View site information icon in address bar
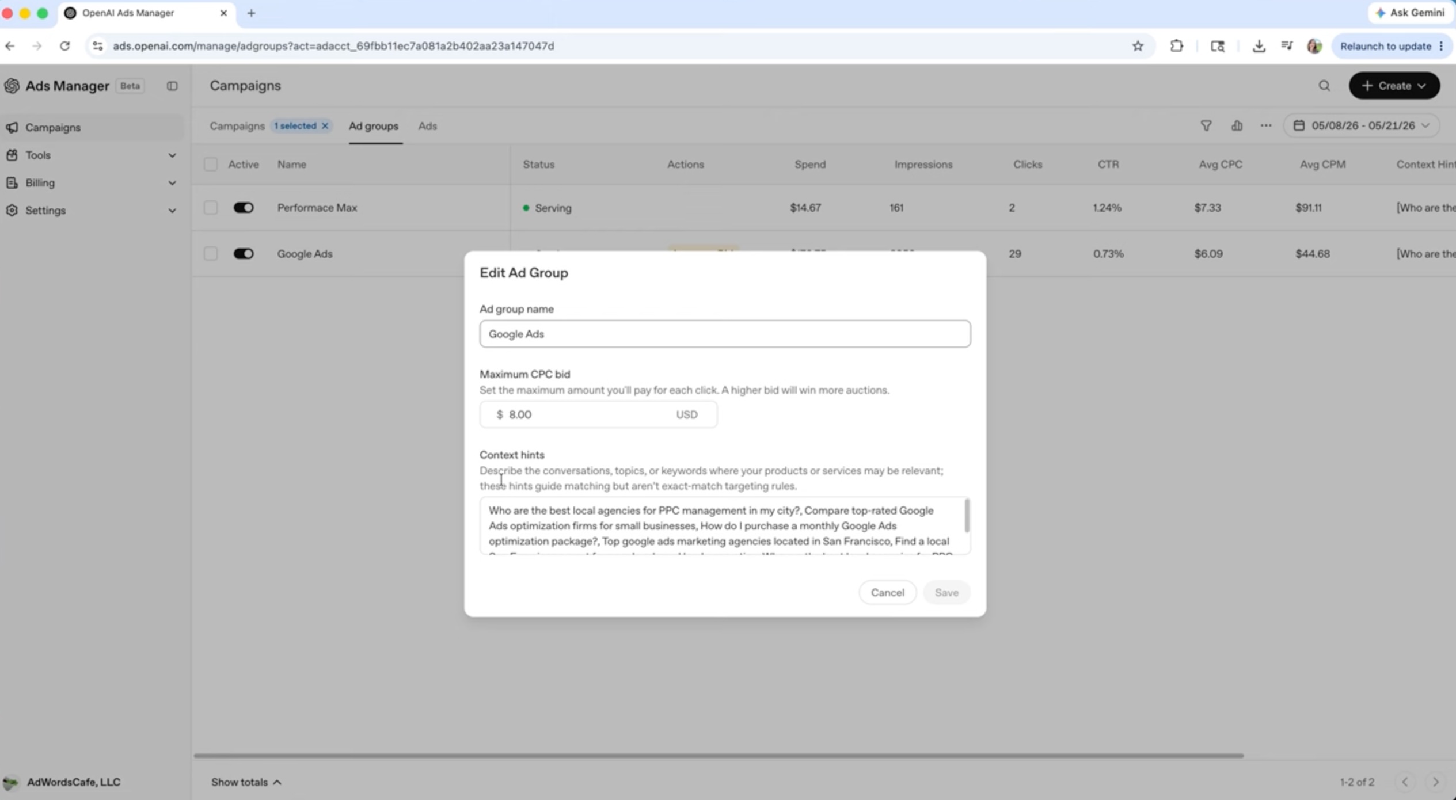 [98, 46]
